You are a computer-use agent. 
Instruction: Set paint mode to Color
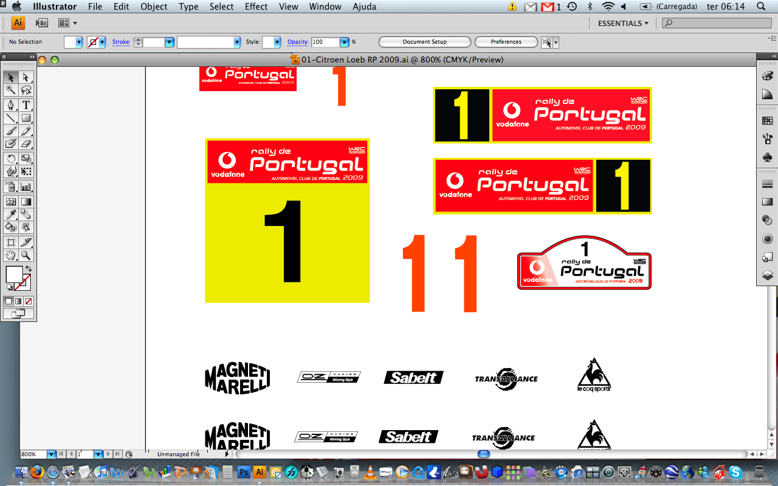point(9,301)
